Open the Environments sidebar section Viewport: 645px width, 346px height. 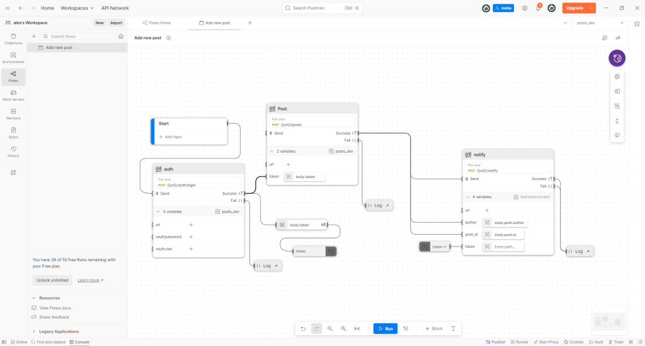pyautogui.click(x=13, y=58)
